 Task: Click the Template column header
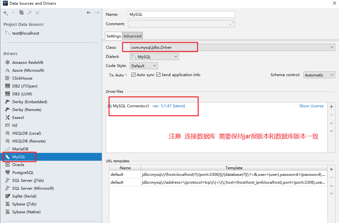[234, 168]
